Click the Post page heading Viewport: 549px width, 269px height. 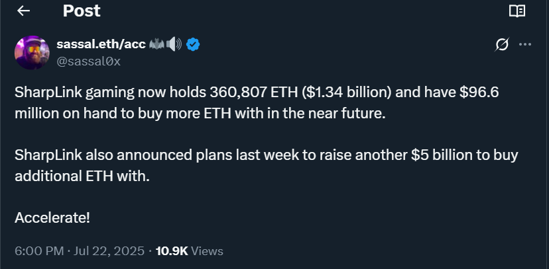[82, 11]
